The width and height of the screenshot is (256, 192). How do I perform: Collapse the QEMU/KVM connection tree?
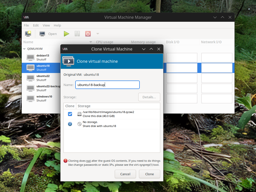tap(24, 49)
